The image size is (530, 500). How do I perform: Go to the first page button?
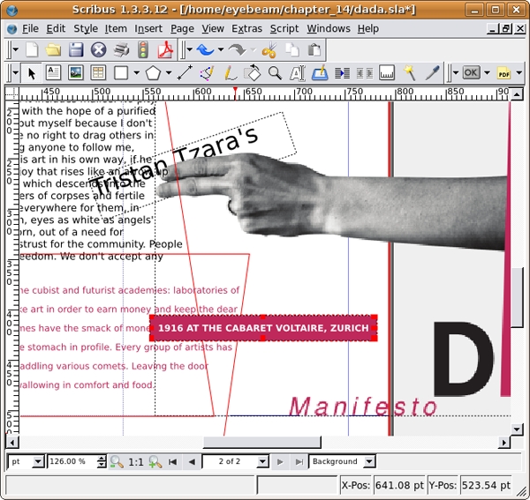pos(172,461)
